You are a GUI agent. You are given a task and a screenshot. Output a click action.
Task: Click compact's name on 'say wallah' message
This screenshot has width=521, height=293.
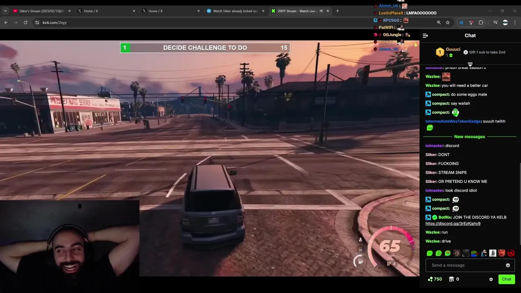pos(440,103)
